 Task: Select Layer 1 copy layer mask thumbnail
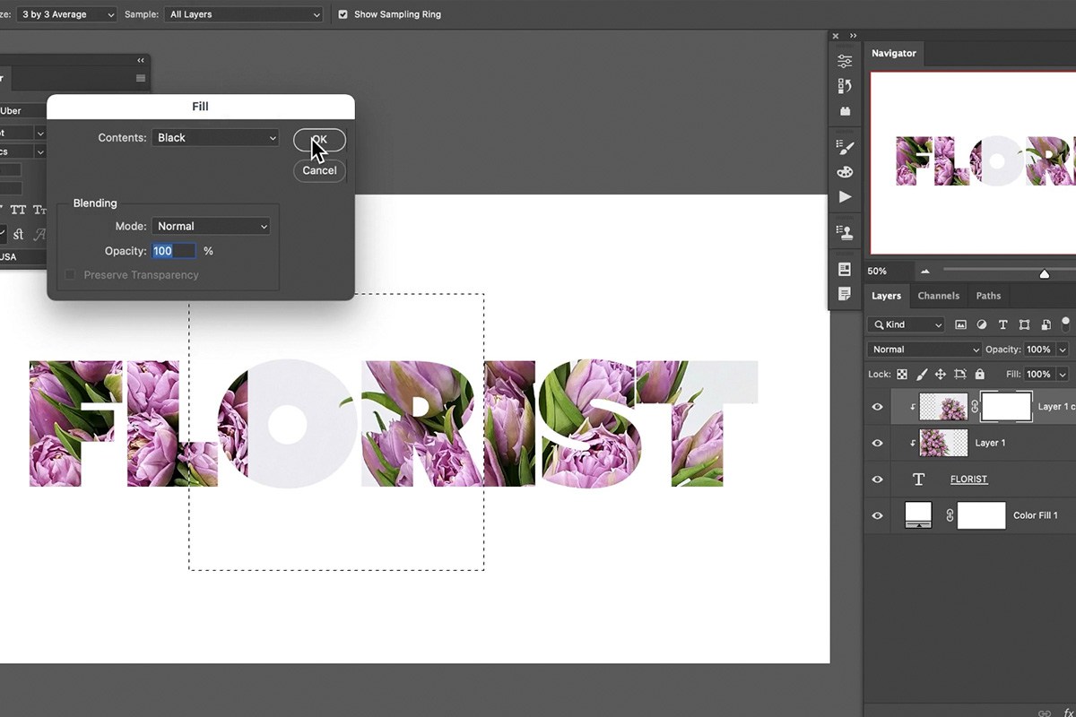pos(1007,407)
